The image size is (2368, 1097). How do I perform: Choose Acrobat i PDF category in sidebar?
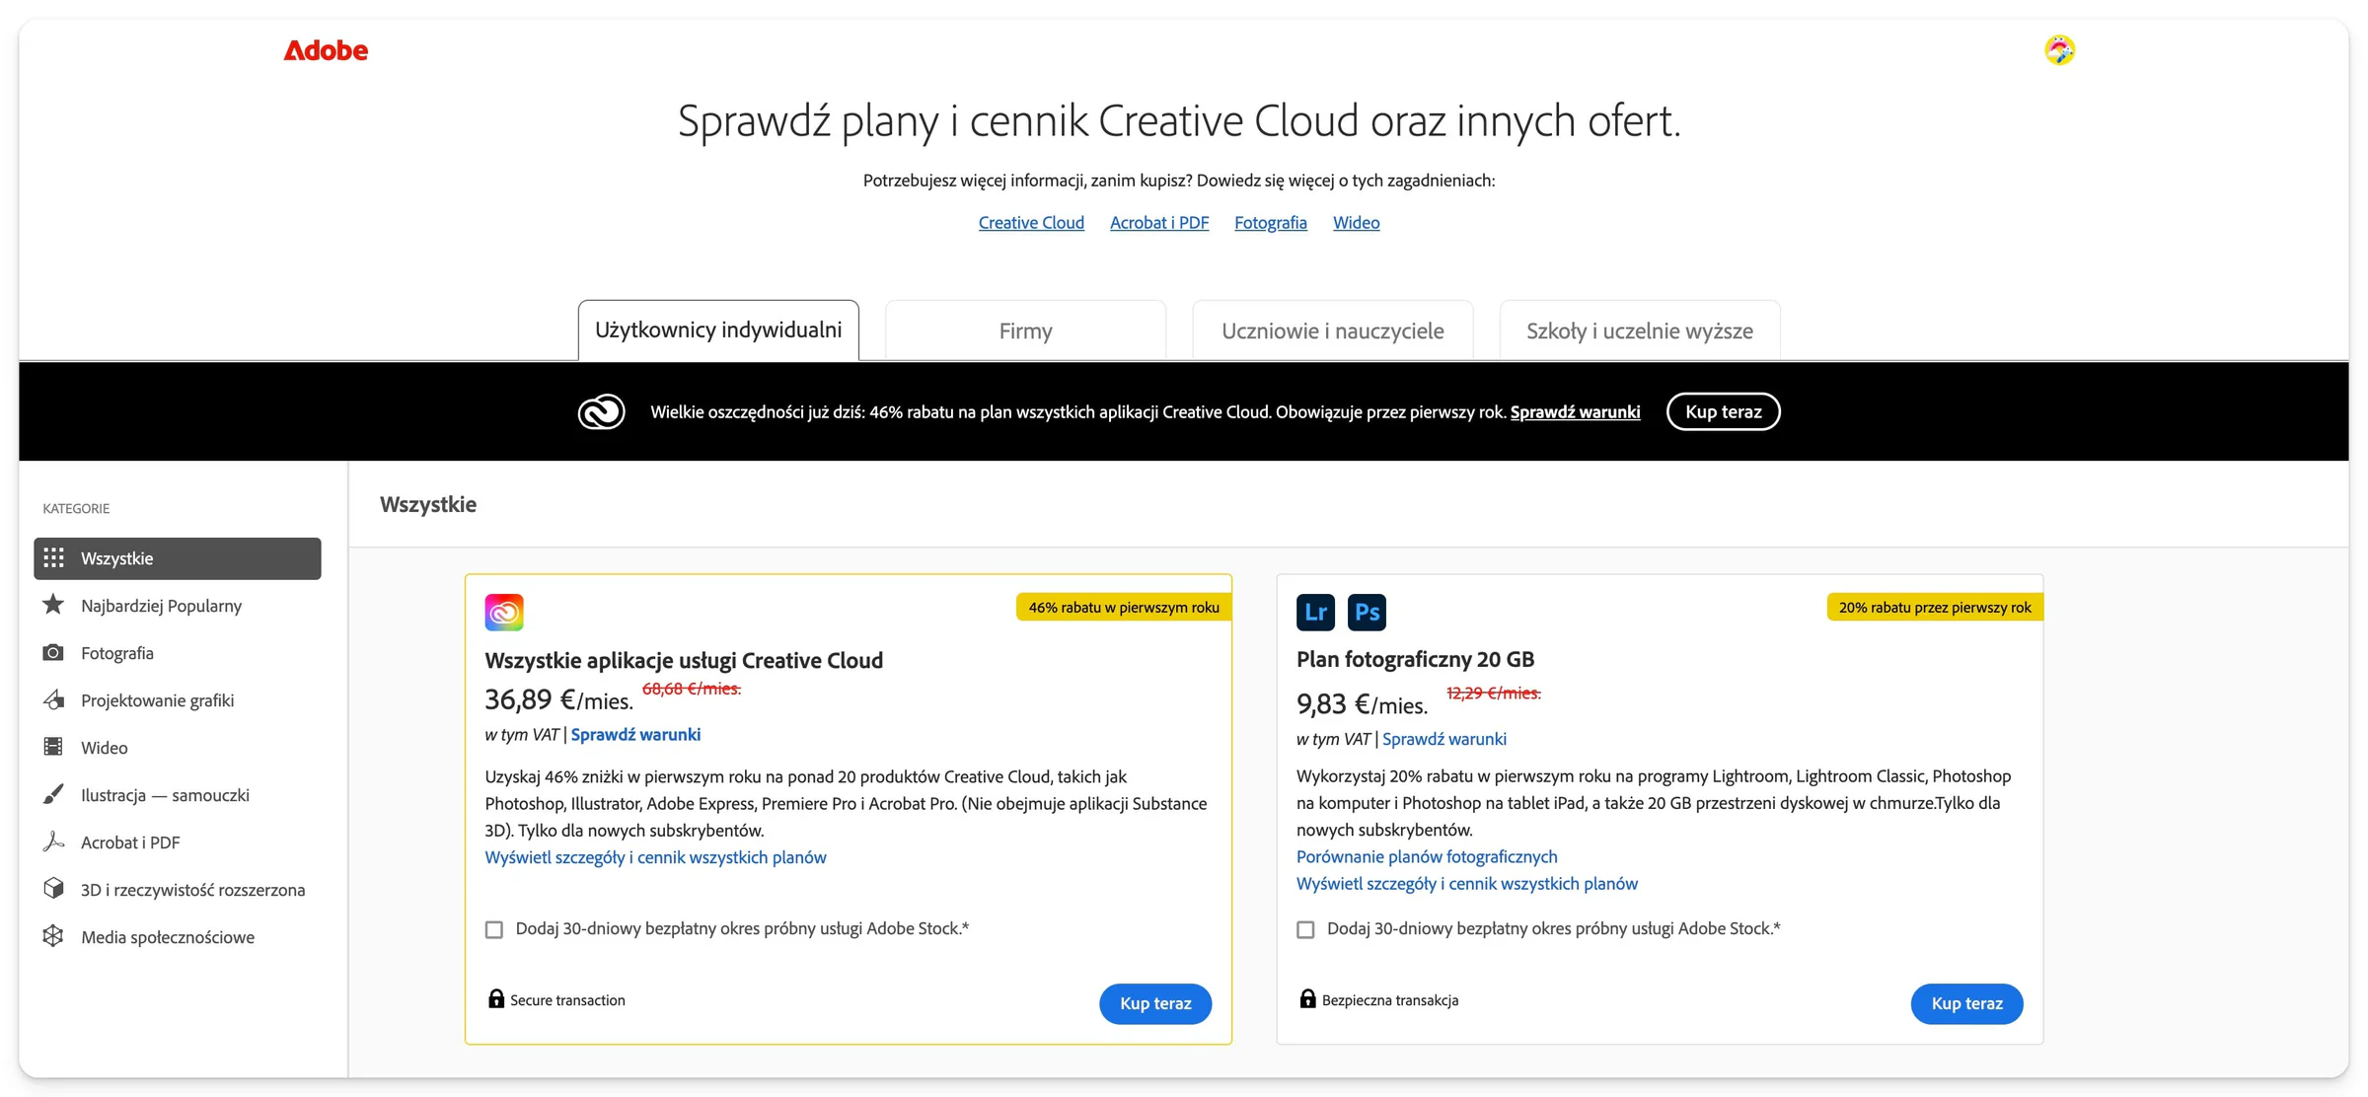178,842
